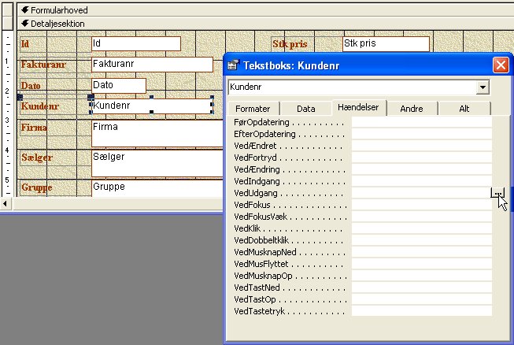Select the Firma text box
This screenshot has width=514, height=345.
[x=157, y=133]
